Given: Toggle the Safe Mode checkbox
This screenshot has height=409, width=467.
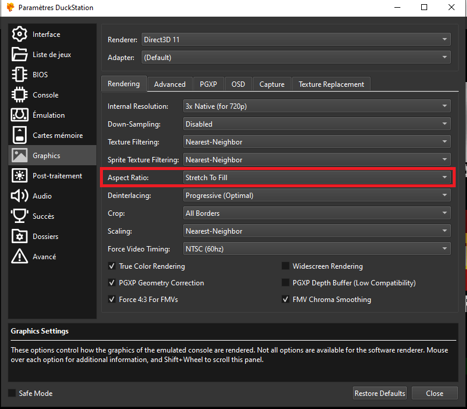Looking at the screenshot, I should point(12,394).
